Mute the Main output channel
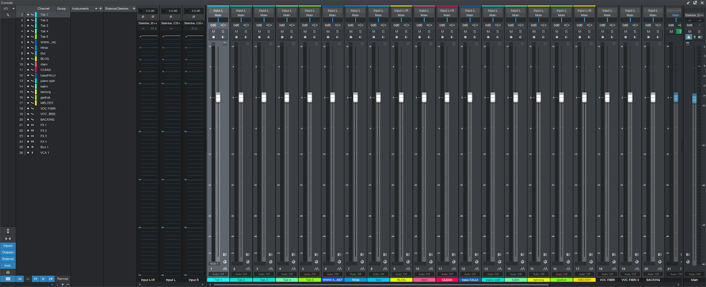 click(x=690, y=32)
